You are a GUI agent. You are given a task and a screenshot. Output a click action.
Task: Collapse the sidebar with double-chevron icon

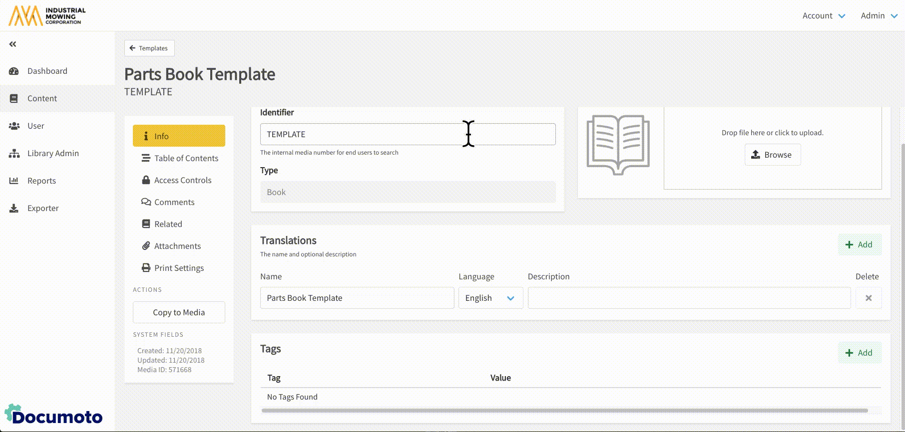click(x=13, y=44)
